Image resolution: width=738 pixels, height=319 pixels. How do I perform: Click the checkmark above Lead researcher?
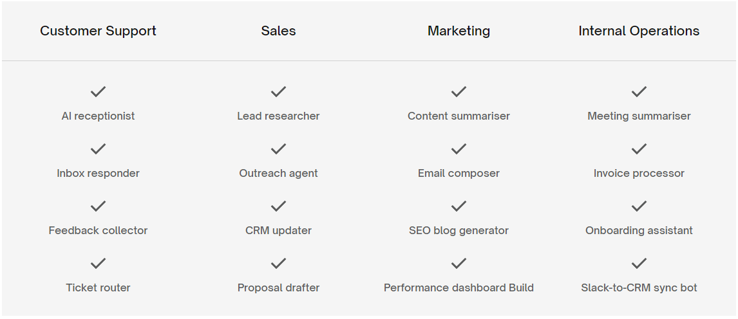(278, 91)
